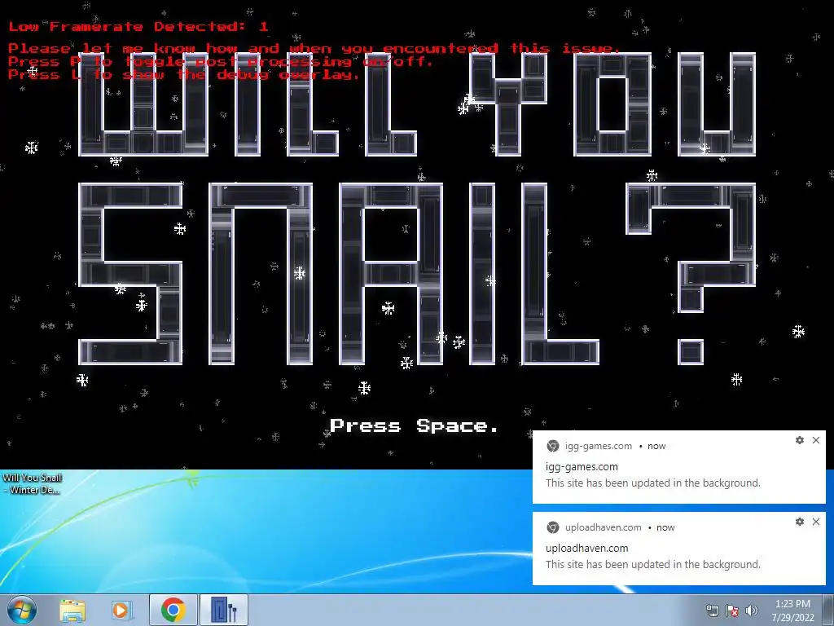Open uploadhaven.com notification settings gear
The width and height of the screenshot is (834, 626).
click(x=800, y=522)
